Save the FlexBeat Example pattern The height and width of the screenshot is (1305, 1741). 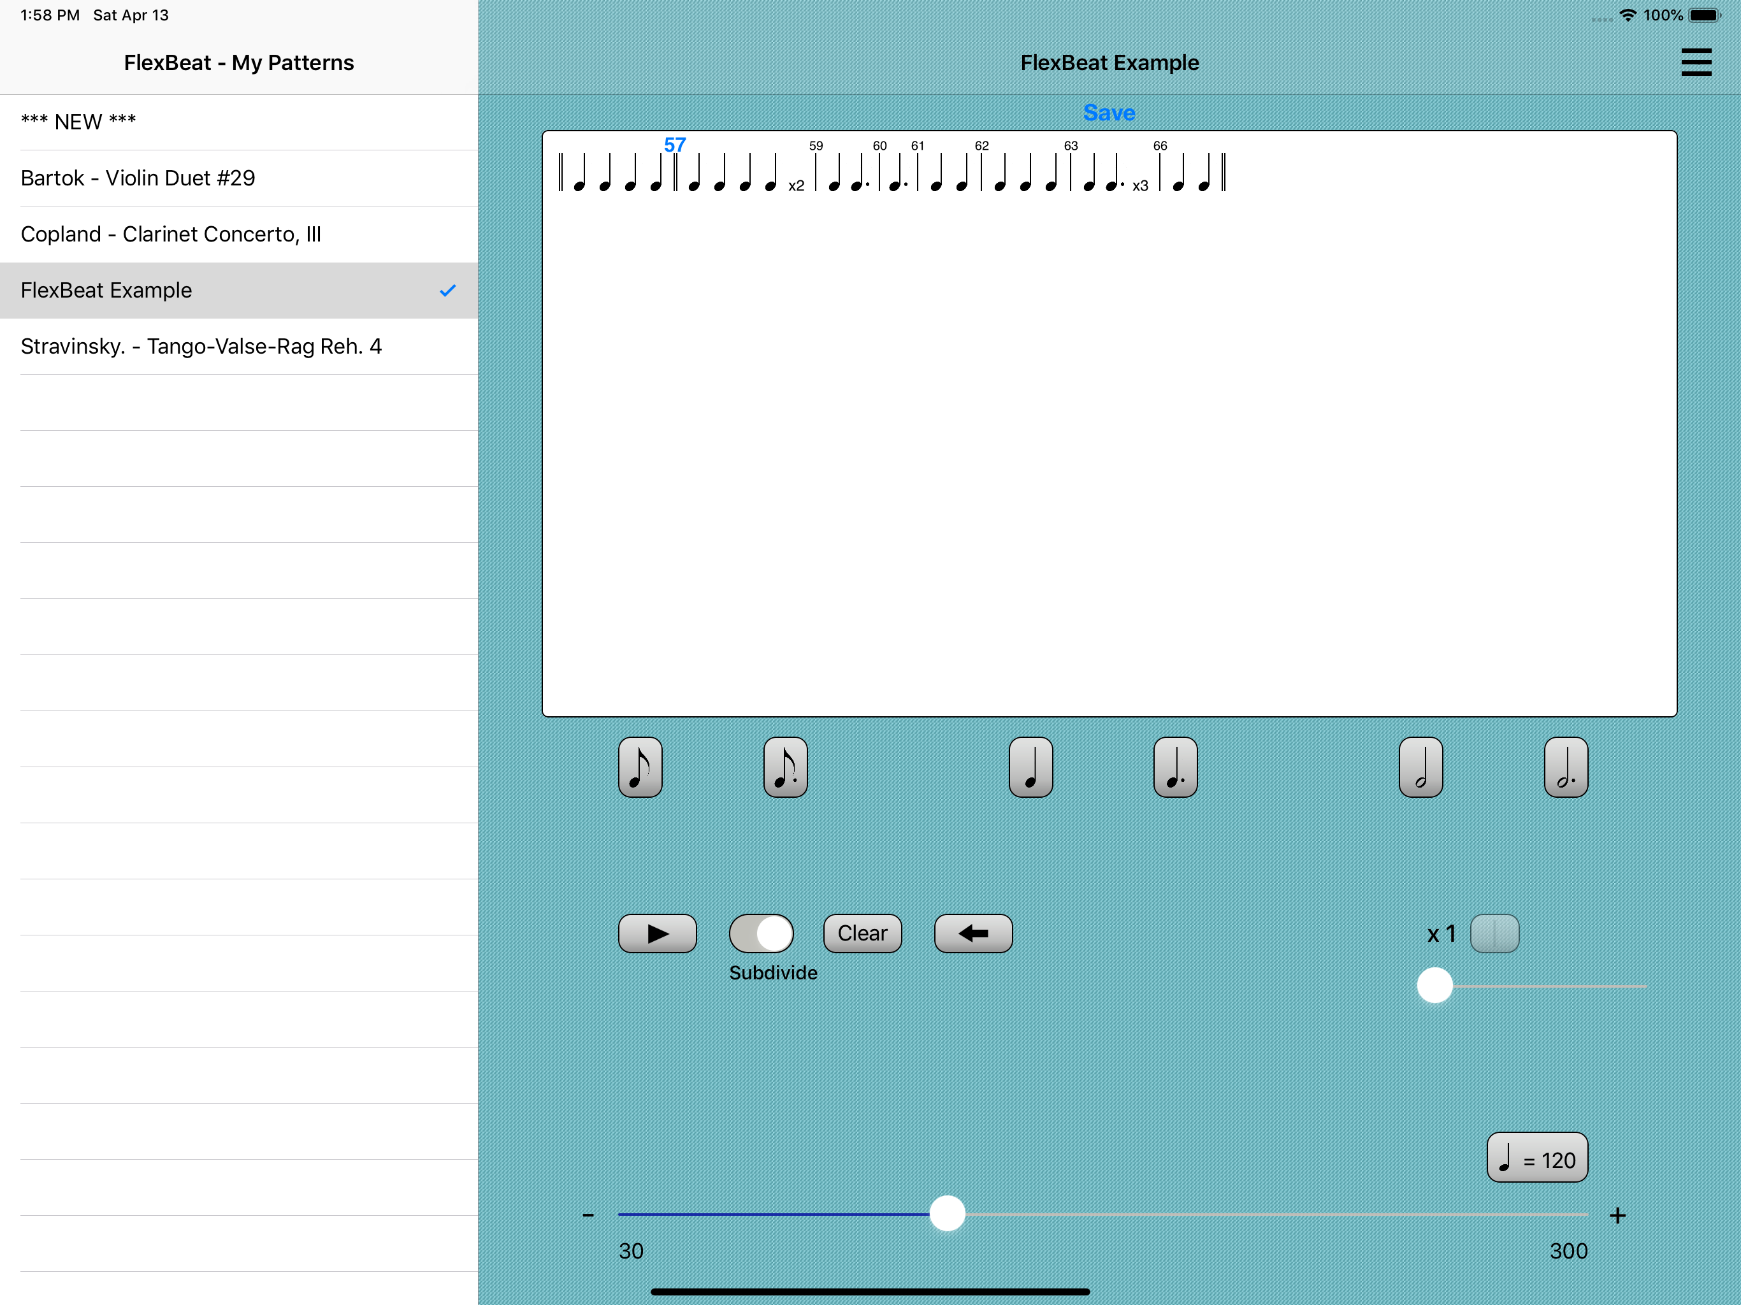tap(1109, 113)
